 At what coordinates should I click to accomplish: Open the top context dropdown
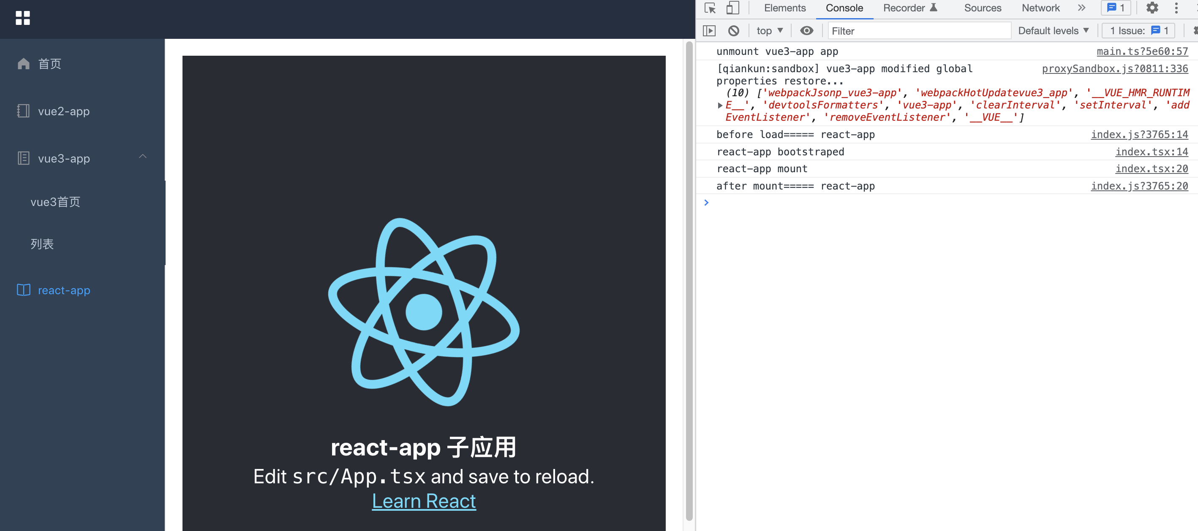[x=770, y=31]
